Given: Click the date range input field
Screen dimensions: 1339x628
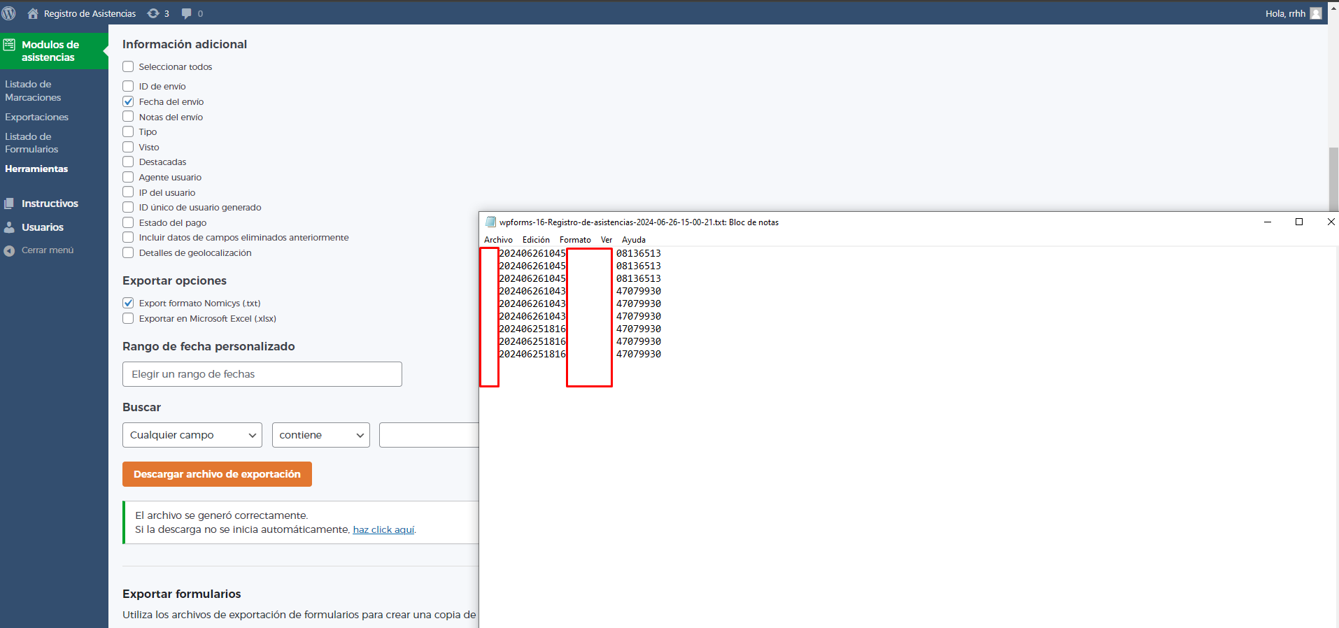Looking at the screenshot, I should [x=262, y=374].
